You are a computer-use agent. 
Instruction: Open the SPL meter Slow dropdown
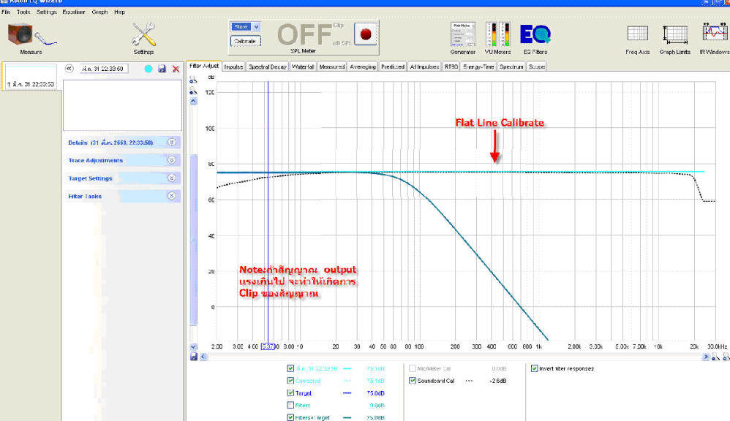pos(256,27)
